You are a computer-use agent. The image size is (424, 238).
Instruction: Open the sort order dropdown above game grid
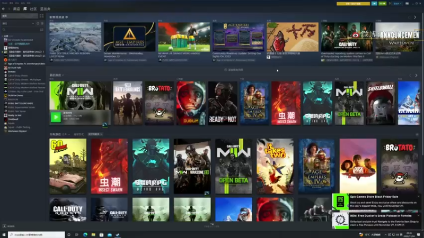[x=95, y=134]
